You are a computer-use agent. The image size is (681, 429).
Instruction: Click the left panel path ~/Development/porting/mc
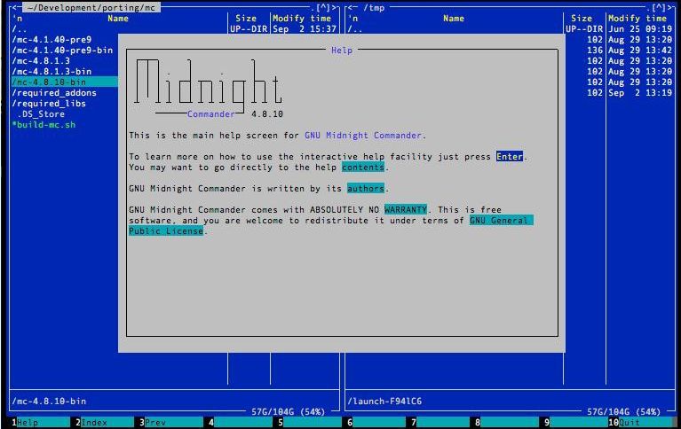(x=91, y=7)
